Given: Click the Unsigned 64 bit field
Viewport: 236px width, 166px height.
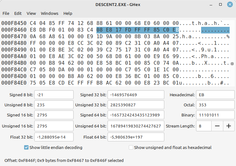Looking at the screenshot, I should pyautogui.click(x=136, y=126).
